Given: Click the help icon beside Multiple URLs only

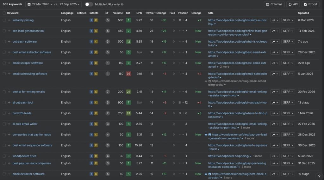Looking at the screenshot, I should (x=122, y=4).
